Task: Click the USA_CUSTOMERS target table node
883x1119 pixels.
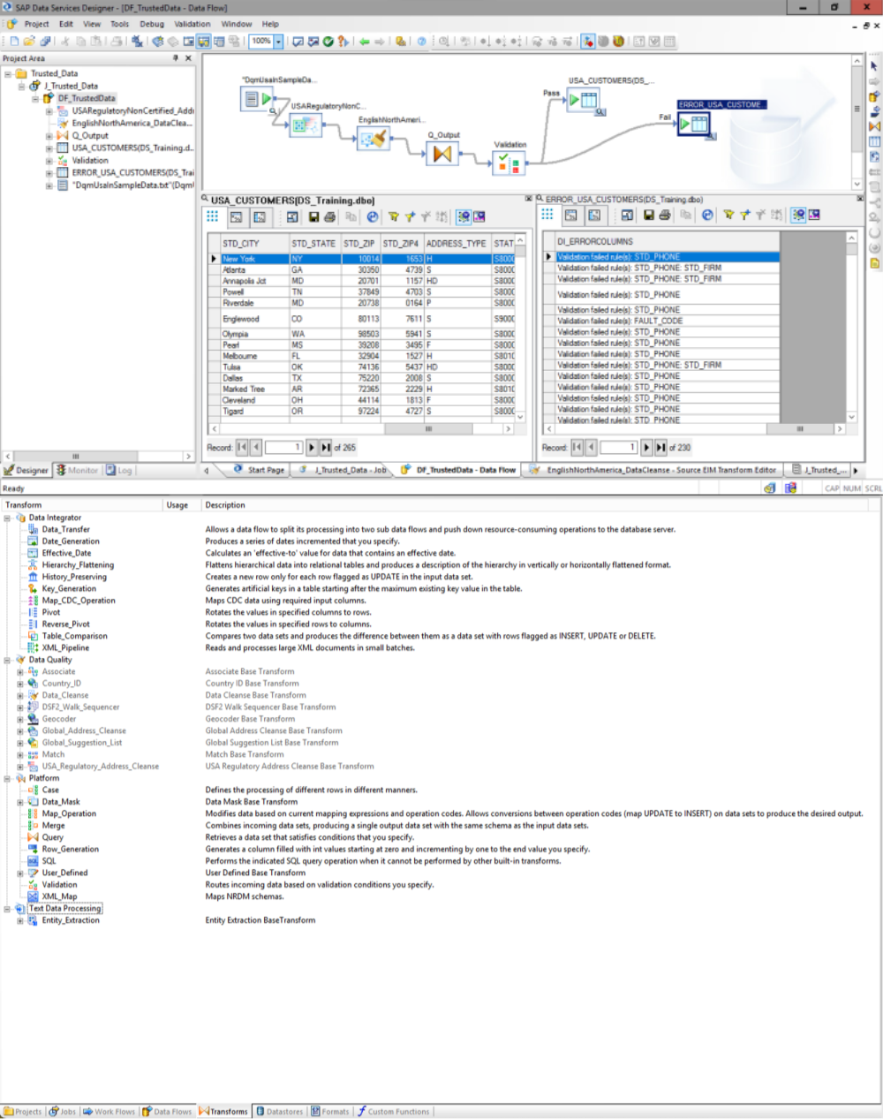Action: 582,100
